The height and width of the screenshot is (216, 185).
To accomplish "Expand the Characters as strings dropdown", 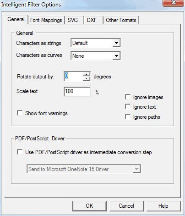I will (x=116, y=43).
